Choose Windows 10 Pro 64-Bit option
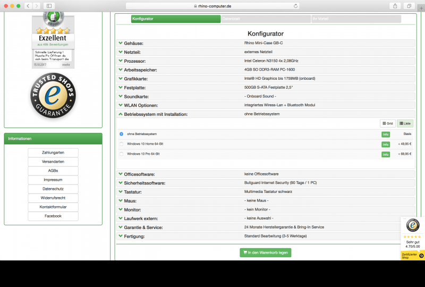Viewport: 425px width, 287px height. coord(122,154)
